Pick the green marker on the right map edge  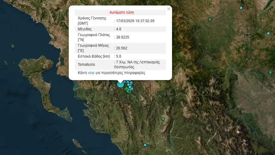(270, 72)
